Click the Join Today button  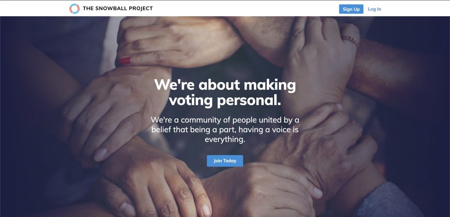point(225,161)
